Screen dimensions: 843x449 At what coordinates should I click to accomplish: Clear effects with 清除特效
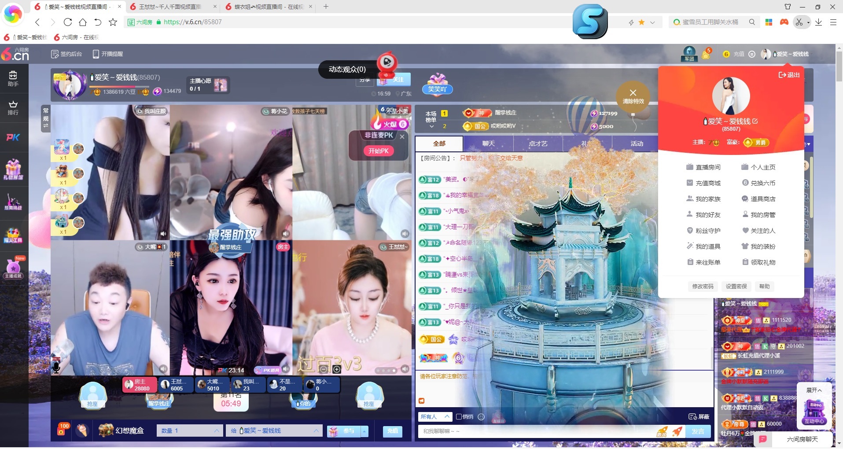[633, 96]
